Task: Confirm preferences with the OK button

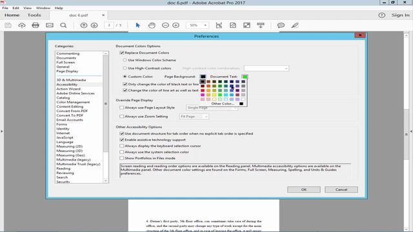Action: click(304, 189)
